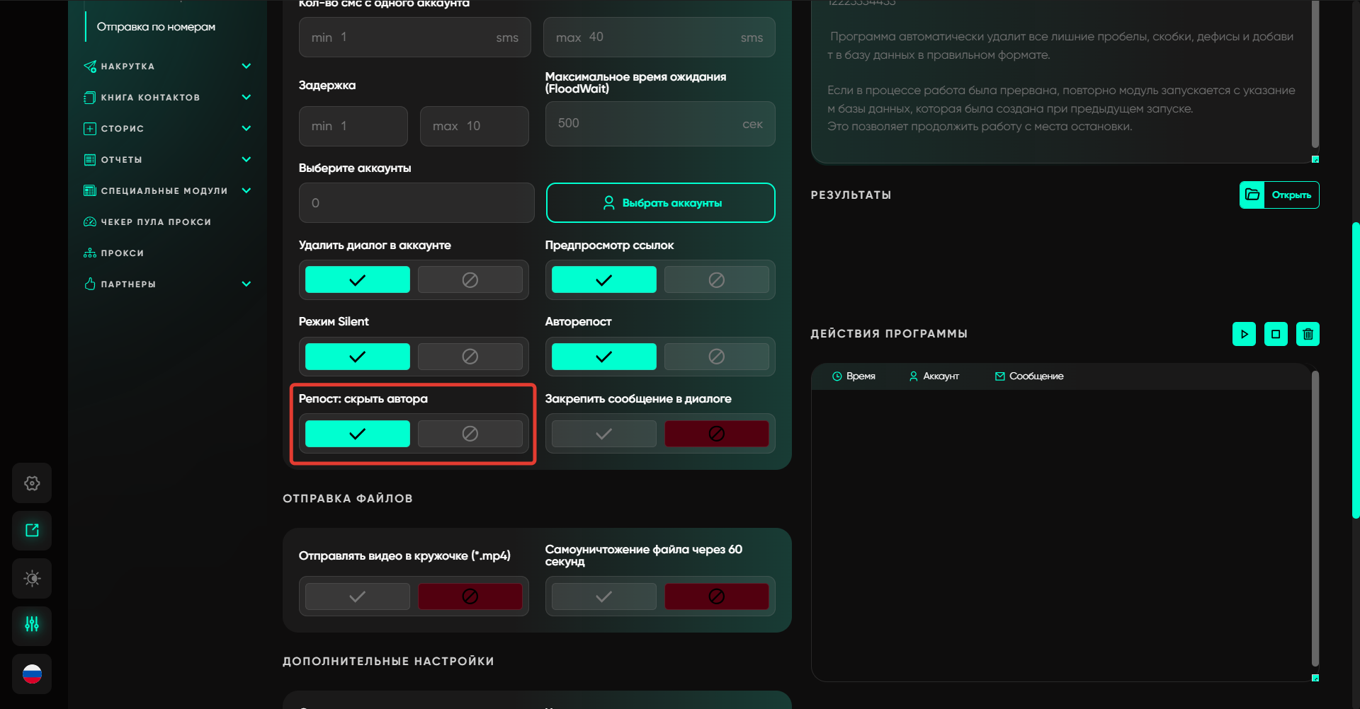Open Чекер пула прокси menu item
The width and height of the screenshot is (1360, 709).
(x=156, y=222)
